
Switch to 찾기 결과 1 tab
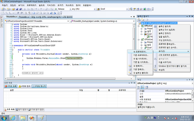point(22,110)
